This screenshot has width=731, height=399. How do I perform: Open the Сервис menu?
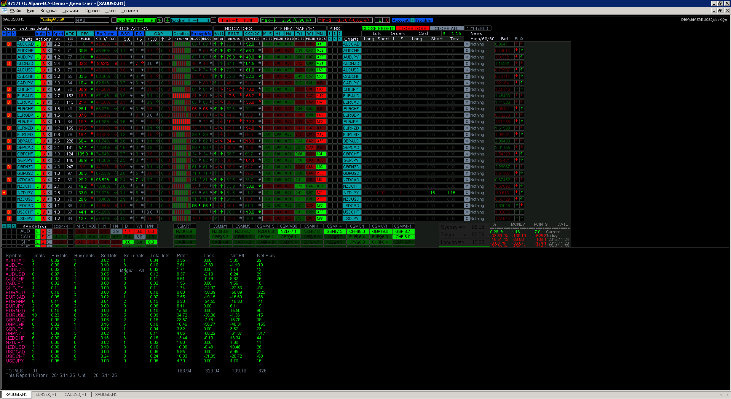coord(92,11)
